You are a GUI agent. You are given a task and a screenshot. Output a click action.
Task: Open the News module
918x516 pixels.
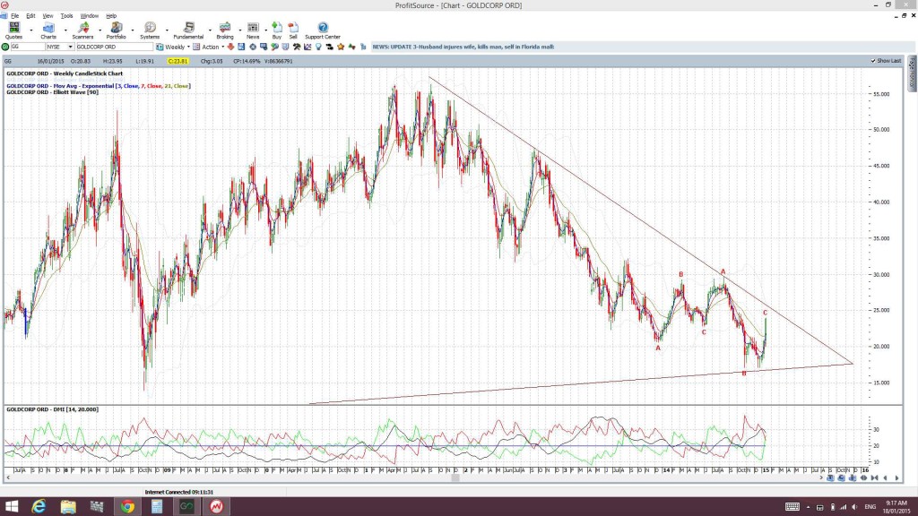pos(253,30)
